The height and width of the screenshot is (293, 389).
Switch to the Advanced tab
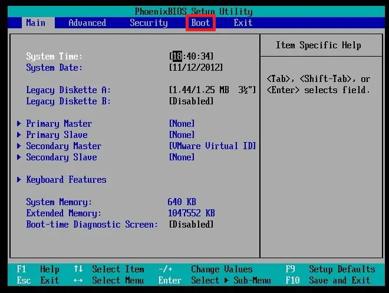click(87, 23)
